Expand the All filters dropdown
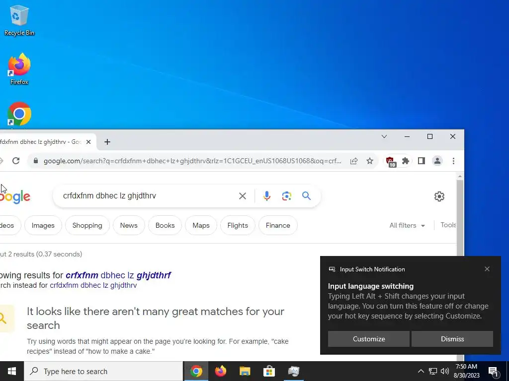 [407, 226]
